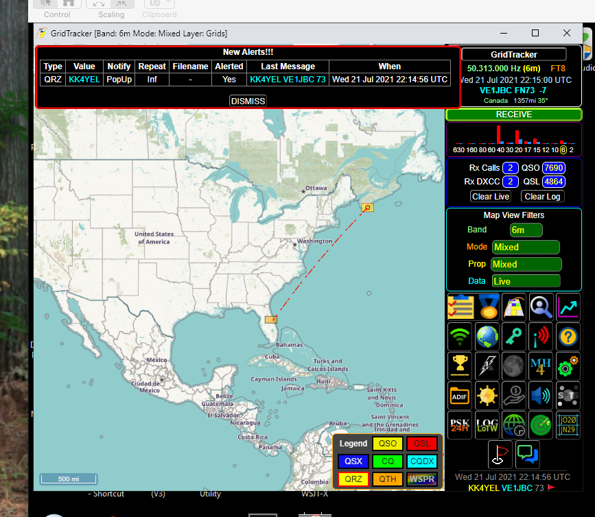The width and height of the screenshot is (595, 517).
Task: Click the red QSL legend swatch
Action: tap(422, 444)
